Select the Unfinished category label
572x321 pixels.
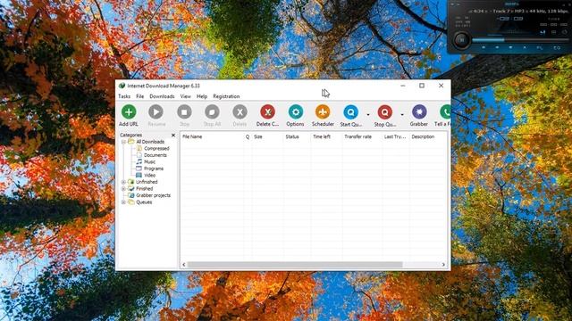[x=147, y=182]
